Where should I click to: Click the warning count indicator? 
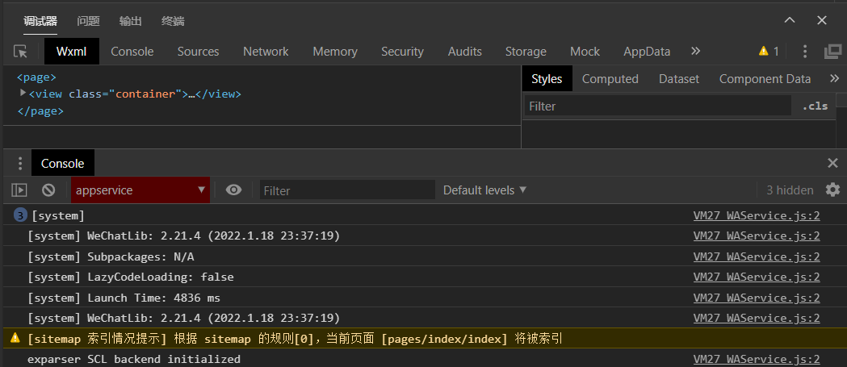pos(769,52)
